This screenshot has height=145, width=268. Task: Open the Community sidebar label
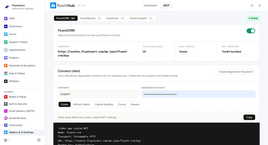pos(15,125)
